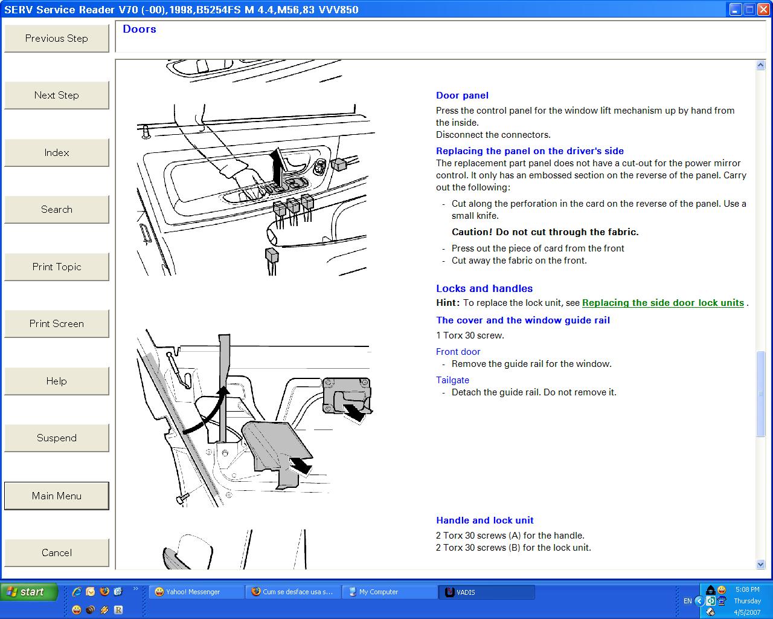This screenshot has height=619, width=773.
Task: Click the Print Screen button
Action: pos(57,324)
